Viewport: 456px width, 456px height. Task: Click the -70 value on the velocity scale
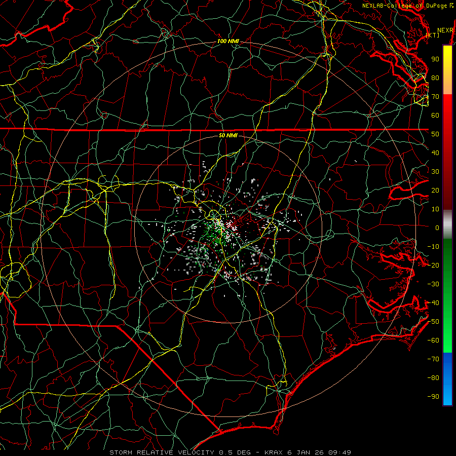433,359
